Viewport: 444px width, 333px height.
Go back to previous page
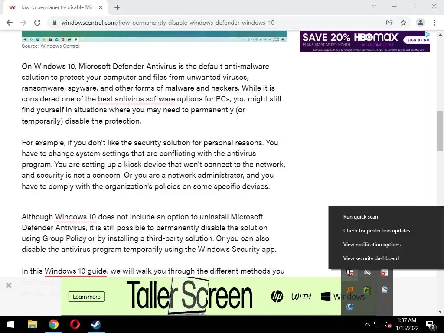(x=10, y=23)
